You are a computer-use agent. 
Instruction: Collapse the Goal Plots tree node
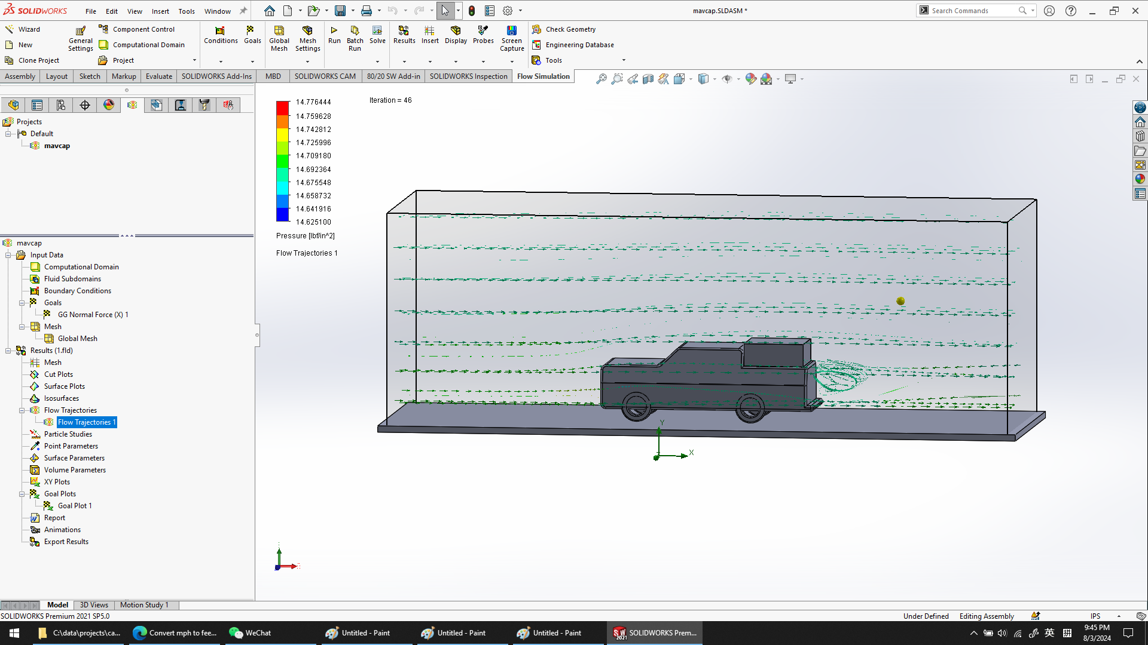pyautogui.click(x=22, y=494)
